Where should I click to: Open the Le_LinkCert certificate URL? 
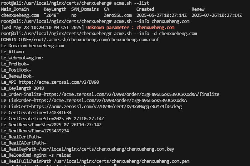pyautogui.click(x=106, y=107)
